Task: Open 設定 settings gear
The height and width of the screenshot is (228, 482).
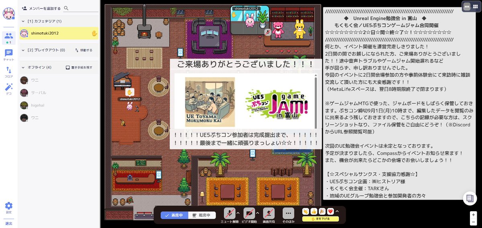Action: point(8,207)
